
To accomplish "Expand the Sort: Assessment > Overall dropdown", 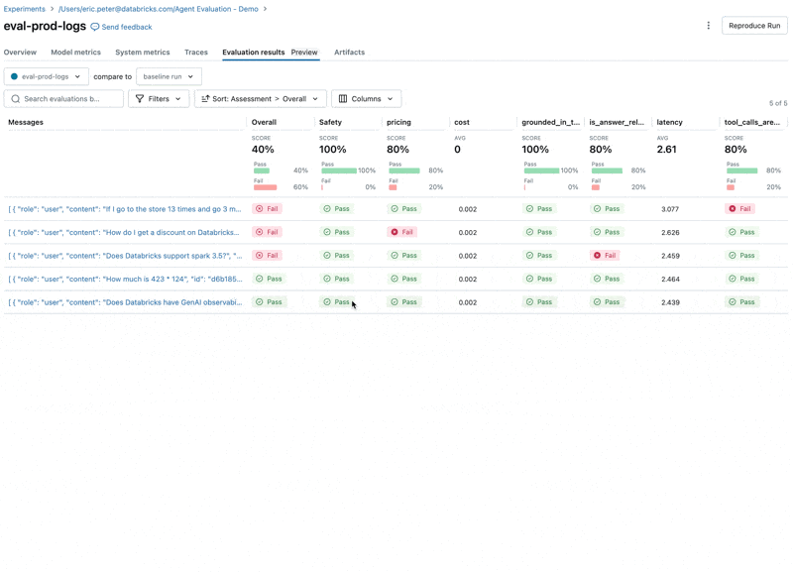I will tap(260, 98).
